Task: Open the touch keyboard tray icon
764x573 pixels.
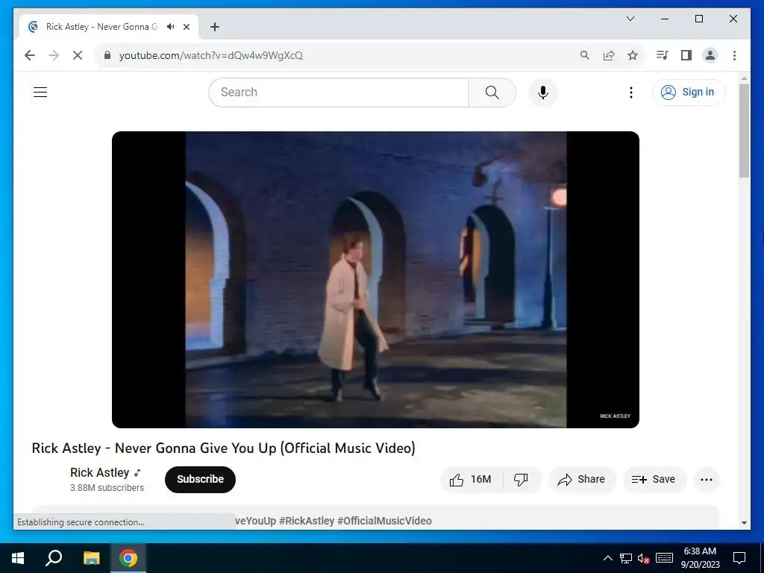Action: click(664, 558)
